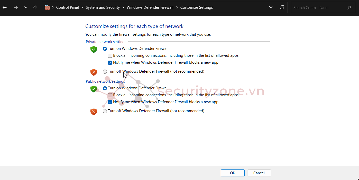
Task: Expand the chevron before Control Panel breadcrumb
Action: [53, 7]
